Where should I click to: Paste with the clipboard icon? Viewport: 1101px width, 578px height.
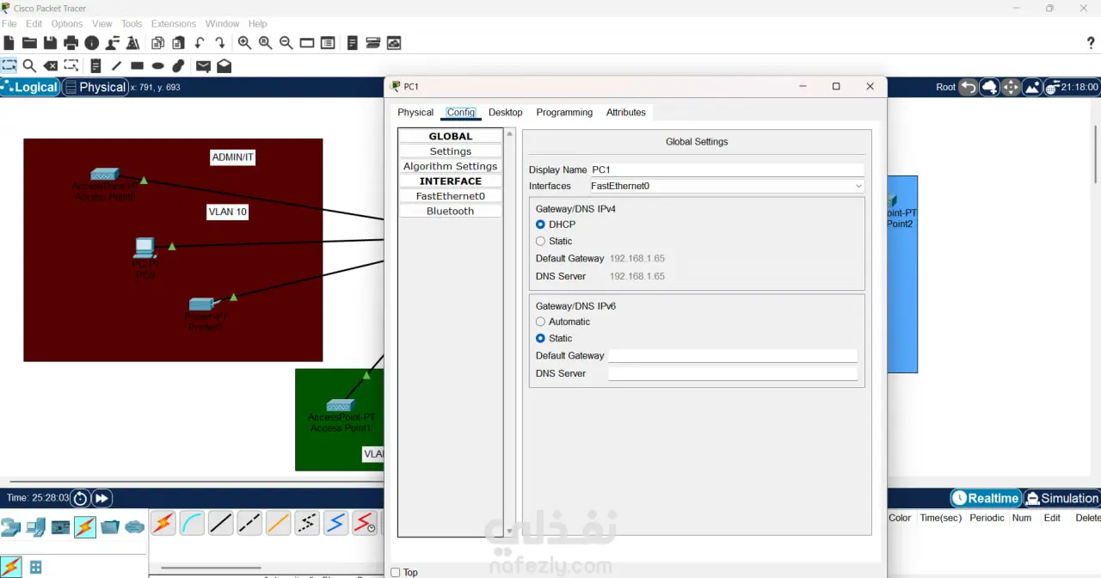(x=178, y=43)
